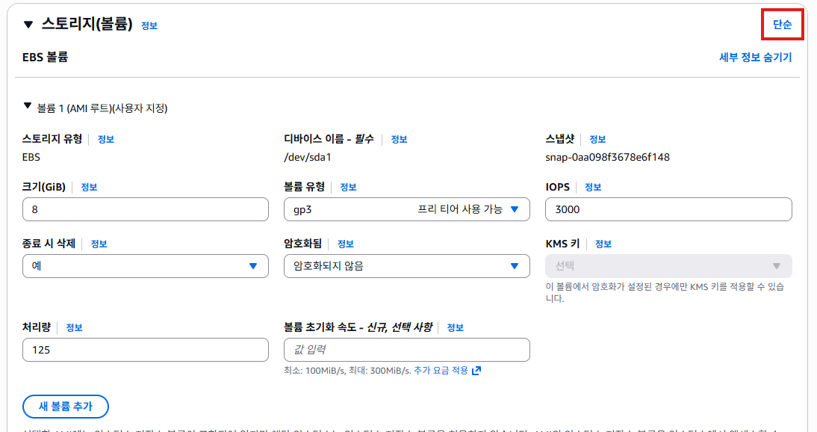Screen dimensions: 817x432
Task: Click into the 크기(GiB) input field
Action: click(146, 210)
